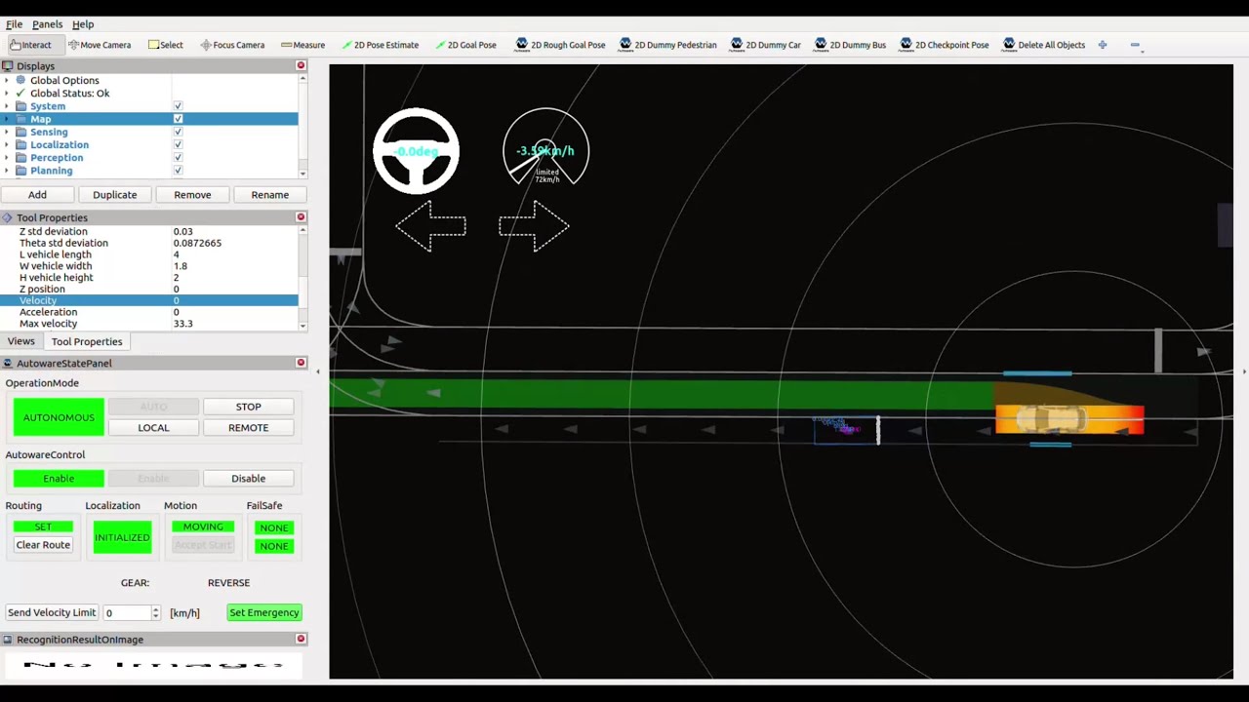The width and height of the screenshot is (1249, 702).
Task: Toggle the Sensing display checkbox
Action: pyautogui.click(x=178, y=132)
